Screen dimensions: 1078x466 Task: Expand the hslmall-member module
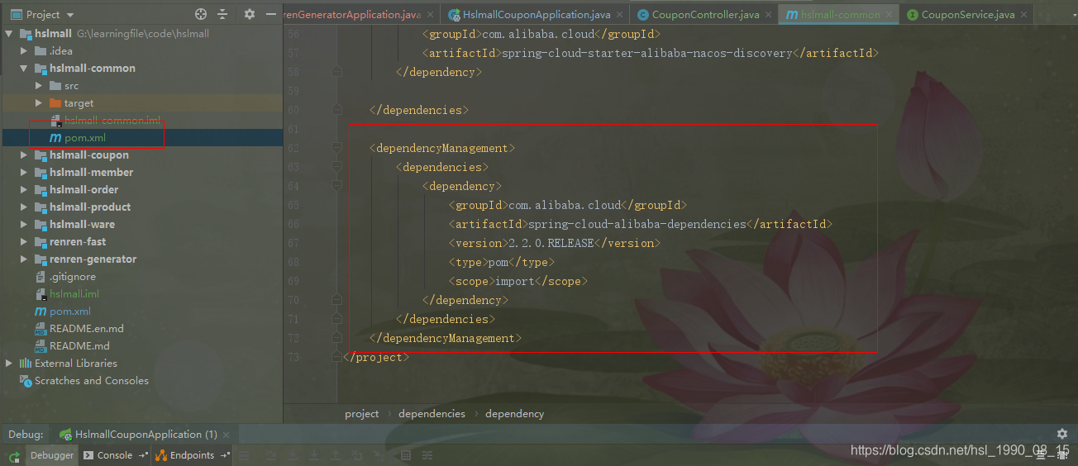pos(24,173)
